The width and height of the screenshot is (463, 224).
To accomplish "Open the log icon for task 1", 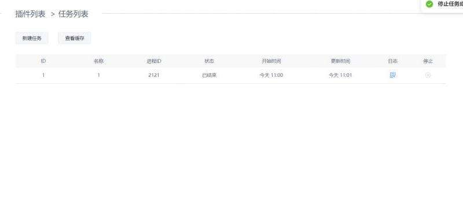I will tap(392, 75).
